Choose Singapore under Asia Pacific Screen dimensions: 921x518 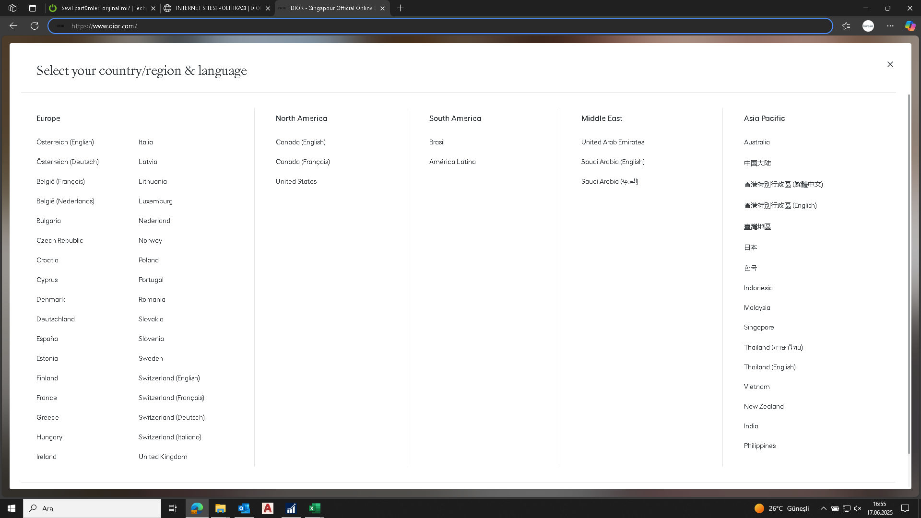[758, 327]
